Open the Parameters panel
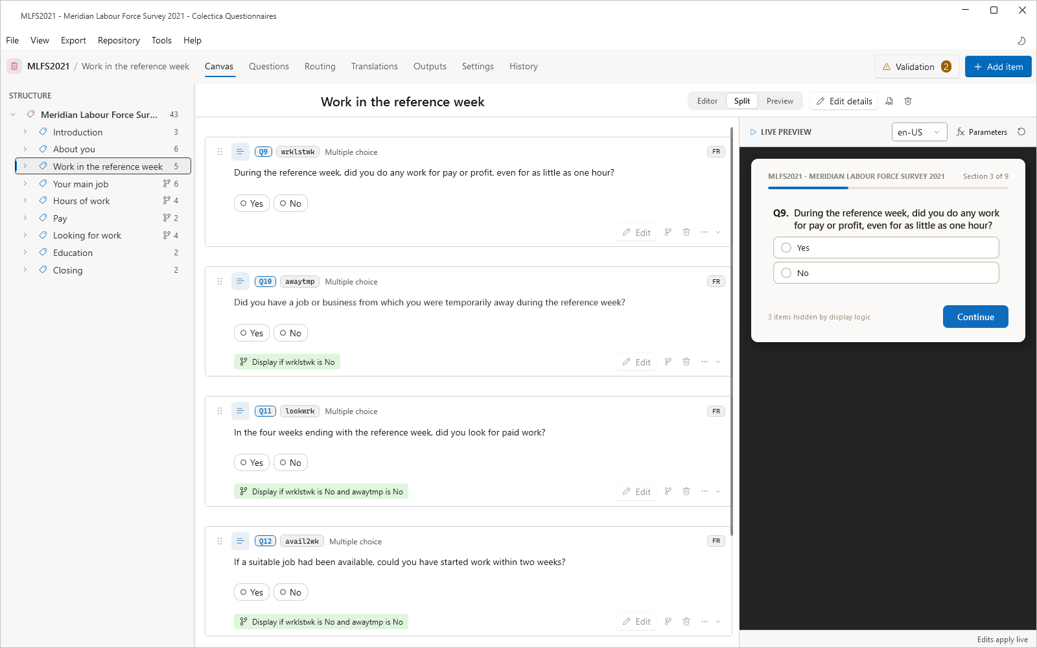 coord(981,132)
